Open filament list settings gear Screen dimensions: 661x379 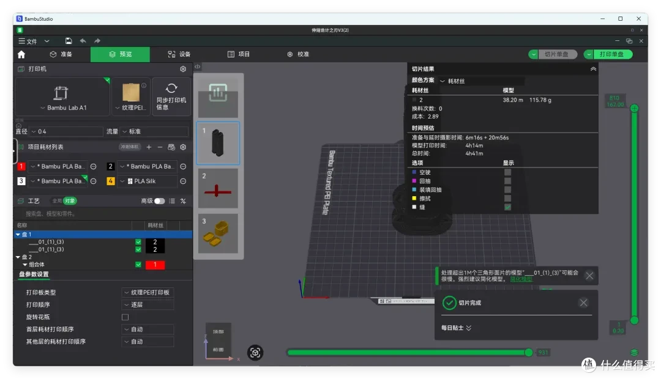183,147
